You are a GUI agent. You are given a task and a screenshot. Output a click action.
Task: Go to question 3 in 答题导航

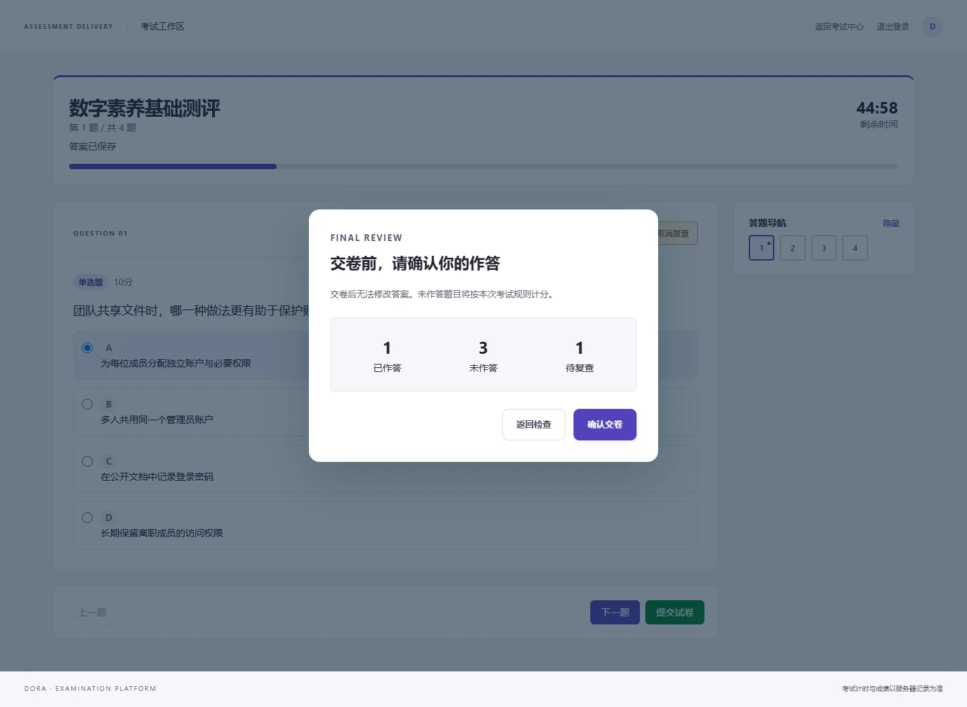[824, 248]
